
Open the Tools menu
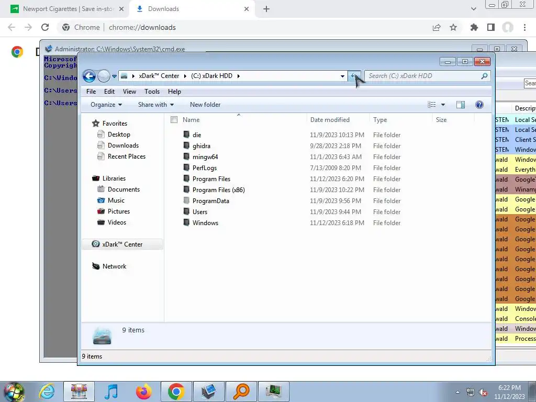pos(152,92)
